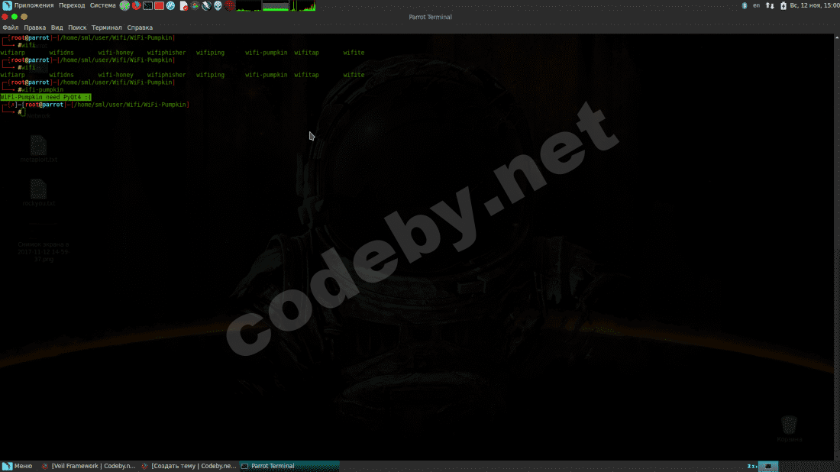Click the tan window button of Parrot Terminal
Image resolution: width=840 pixels, height=472 pixels.
(x=24, y=17)
